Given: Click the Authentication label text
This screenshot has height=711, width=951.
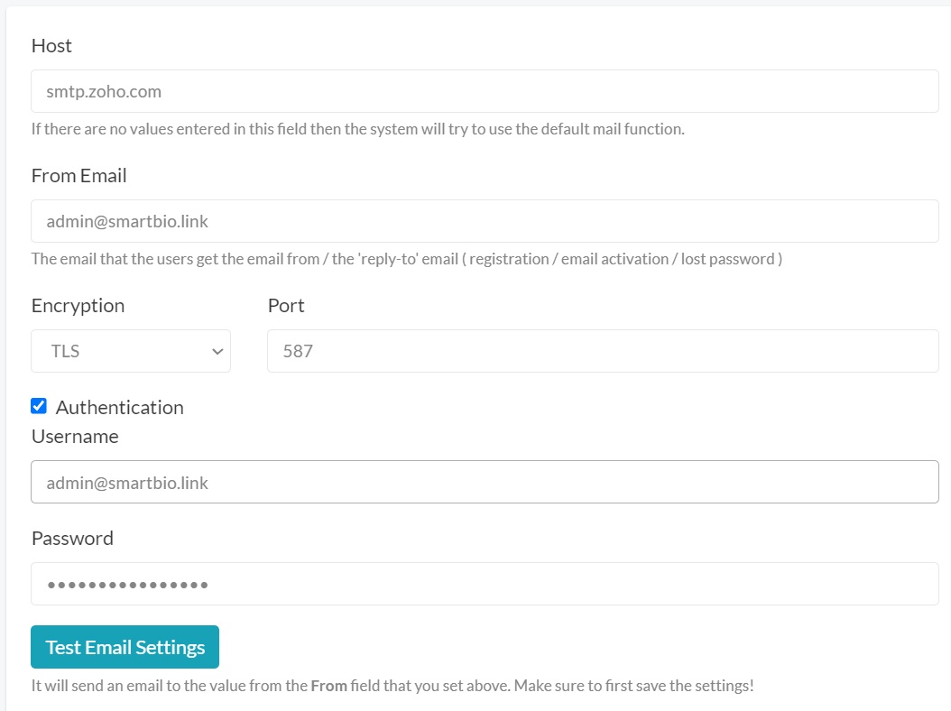Looking at the screenshot, I should pyautogui.click(x=119, y=407).
